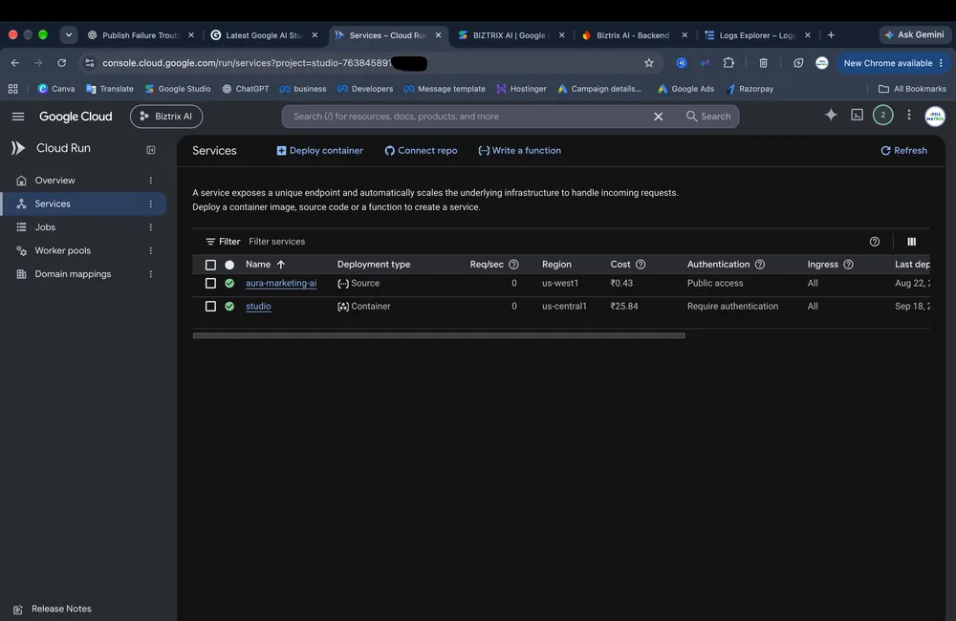The height and width of the screenshot is (621, 956).
Task: Open Domain mappings in the sidebar
Action: pyautogui.click(x=73, y=274)
